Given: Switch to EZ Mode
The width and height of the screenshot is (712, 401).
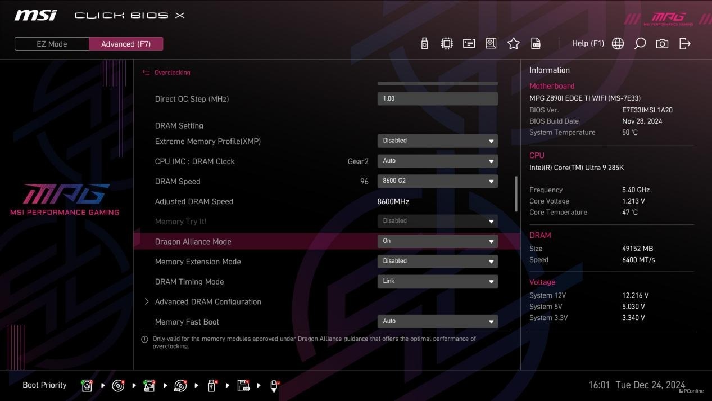Looking at the screenshot, I should [x=52, y=44].
